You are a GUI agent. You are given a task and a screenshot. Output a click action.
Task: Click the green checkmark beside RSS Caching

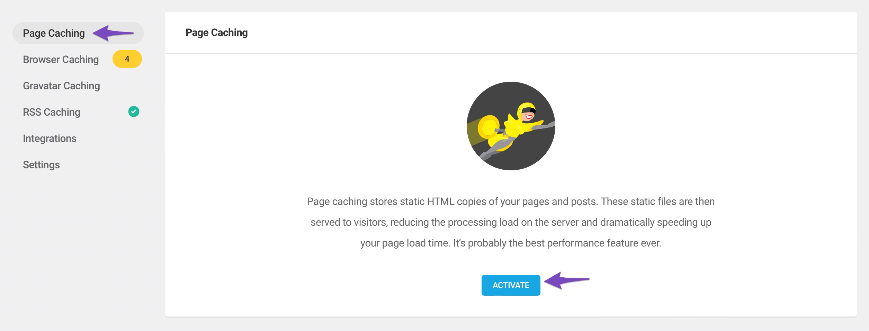tap(134, 111)
